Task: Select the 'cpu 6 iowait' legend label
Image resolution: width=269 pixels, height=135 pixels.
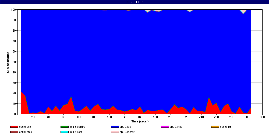Action: (127, 132)
